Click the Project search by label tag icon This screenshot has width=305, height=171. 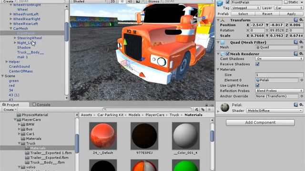click(203, 110)
